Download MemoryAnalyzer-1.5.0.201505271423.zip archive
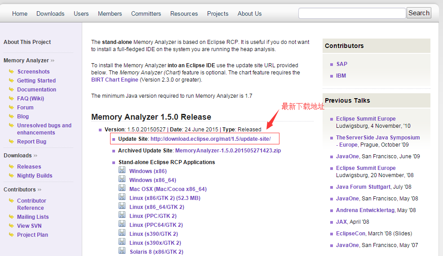 click(228, 151)
